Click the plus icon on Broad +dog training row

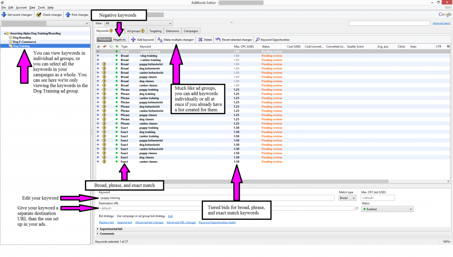coord(98,56)
